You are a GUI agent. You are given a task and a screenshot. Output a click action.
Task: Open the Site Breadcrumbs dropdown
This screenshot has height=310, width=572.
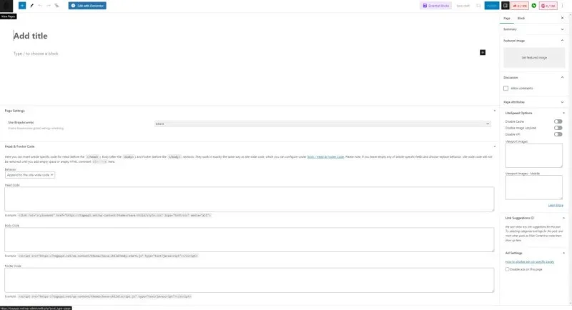322,124
